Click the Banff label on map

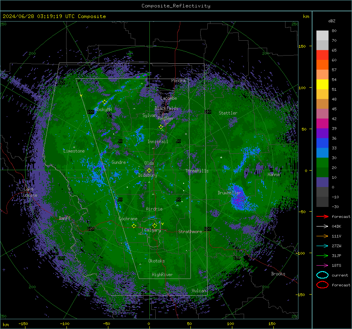coord(65,218)
